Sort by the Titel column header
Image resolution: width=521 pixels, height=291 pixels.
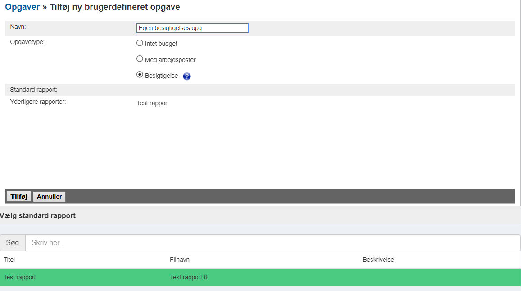pos(9,260)
